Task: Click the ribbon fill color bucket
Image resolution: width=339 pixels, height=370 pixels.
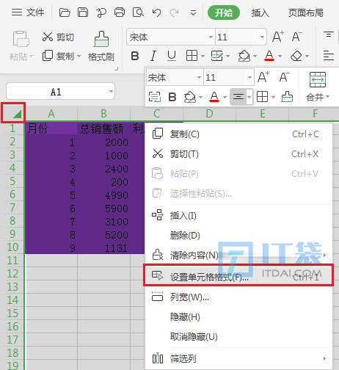Action: [244, 56]
